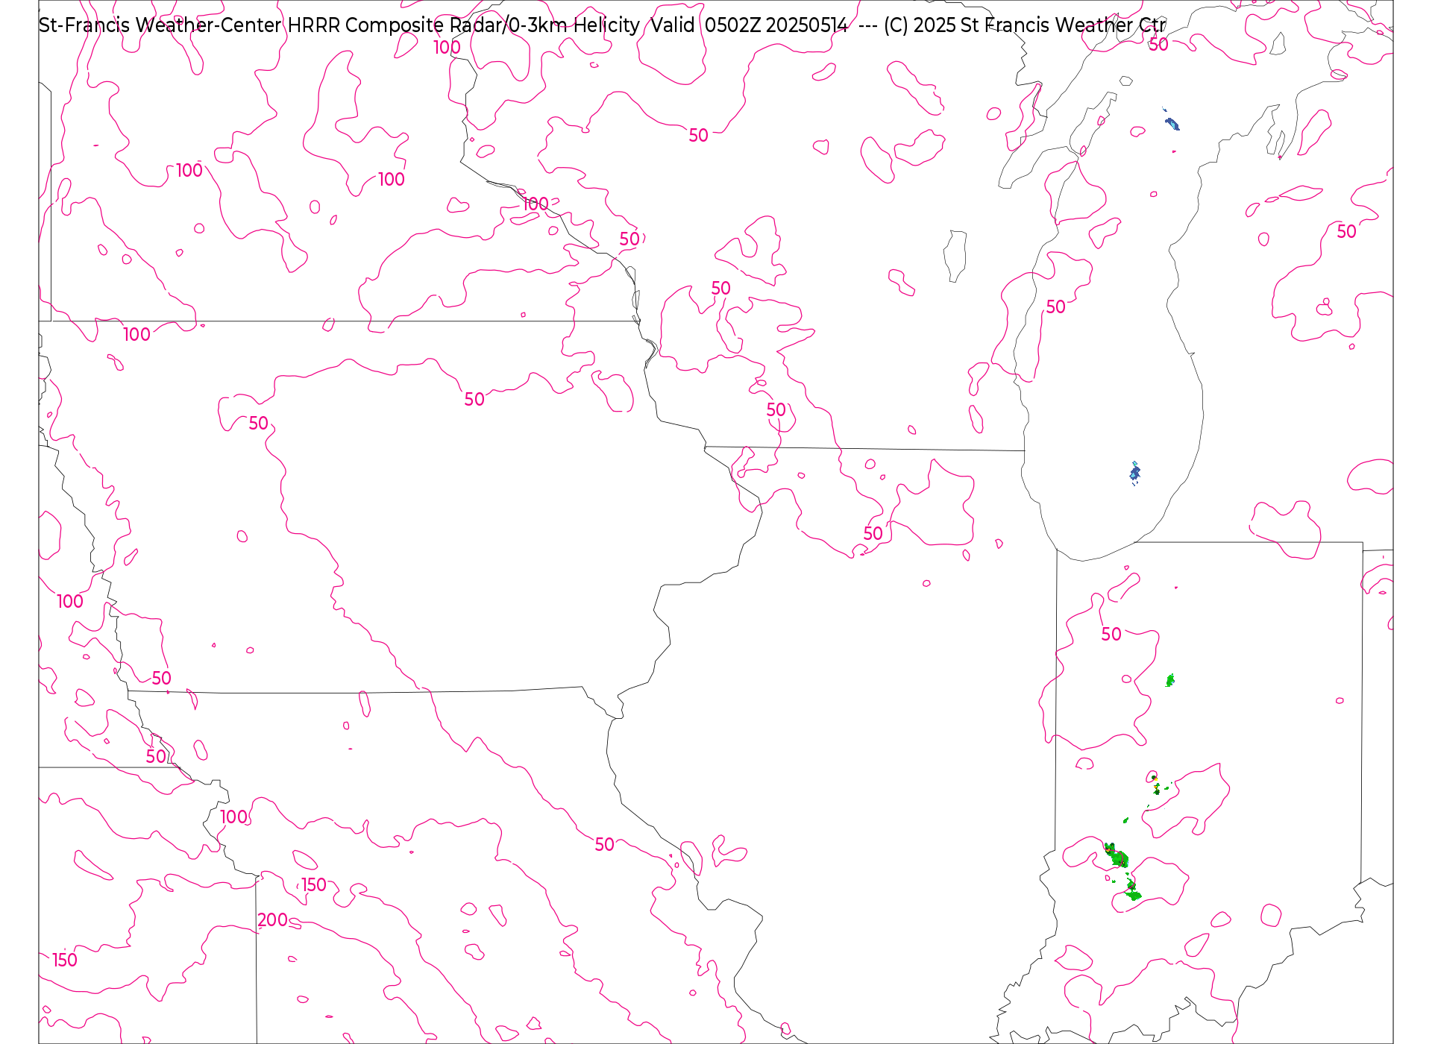Click the "Valid 0502Z 20250514" timestamp
The width and height of the screenshot is (1432, 1044).
750,25
